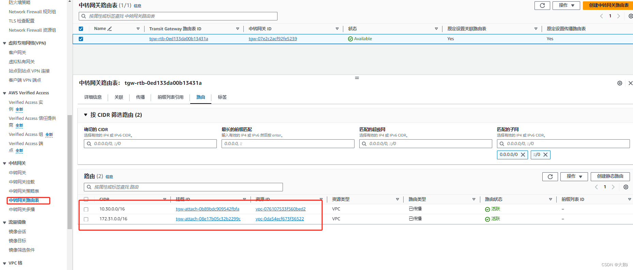Go to next page of route tables
Image resolution: width=633 pixels, height=270 pixels.
[618, 16]
